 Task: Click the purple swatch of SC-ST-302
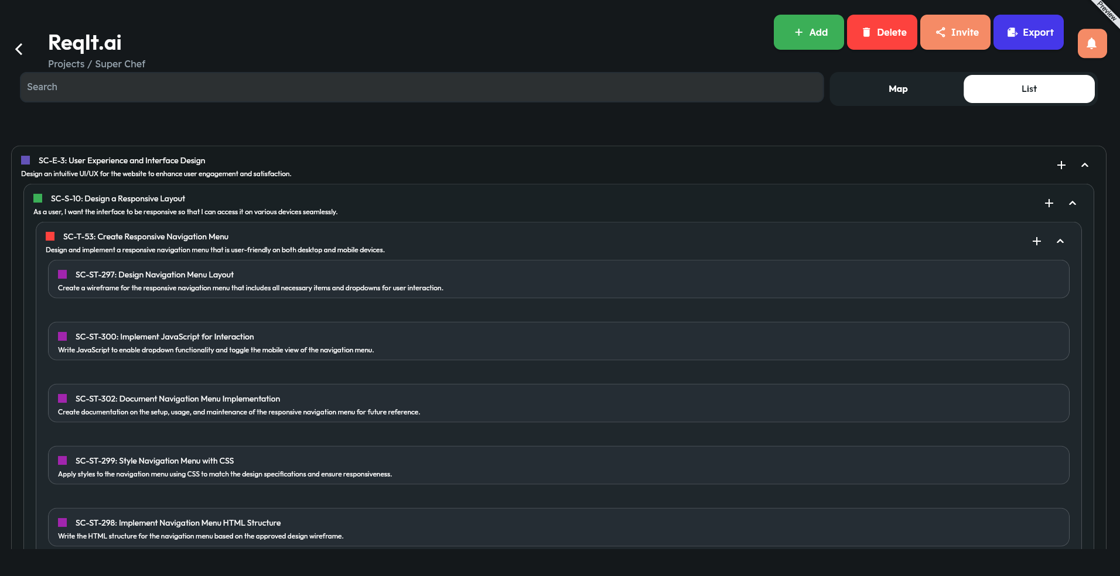[62, 398]
